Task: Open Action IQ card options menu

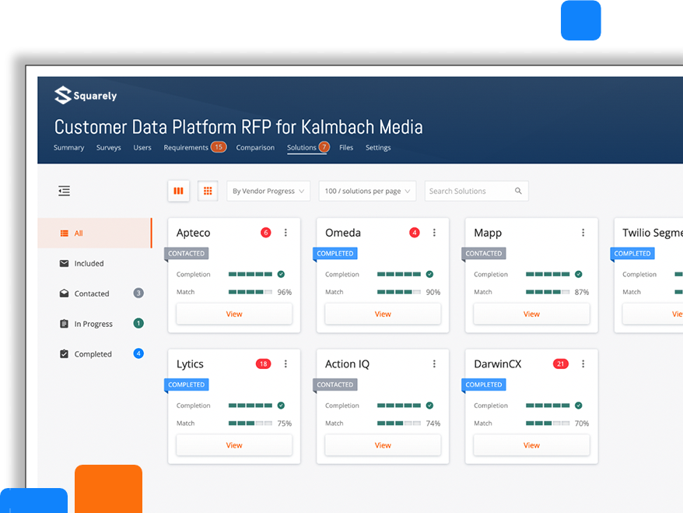Action: pos(434,364)
